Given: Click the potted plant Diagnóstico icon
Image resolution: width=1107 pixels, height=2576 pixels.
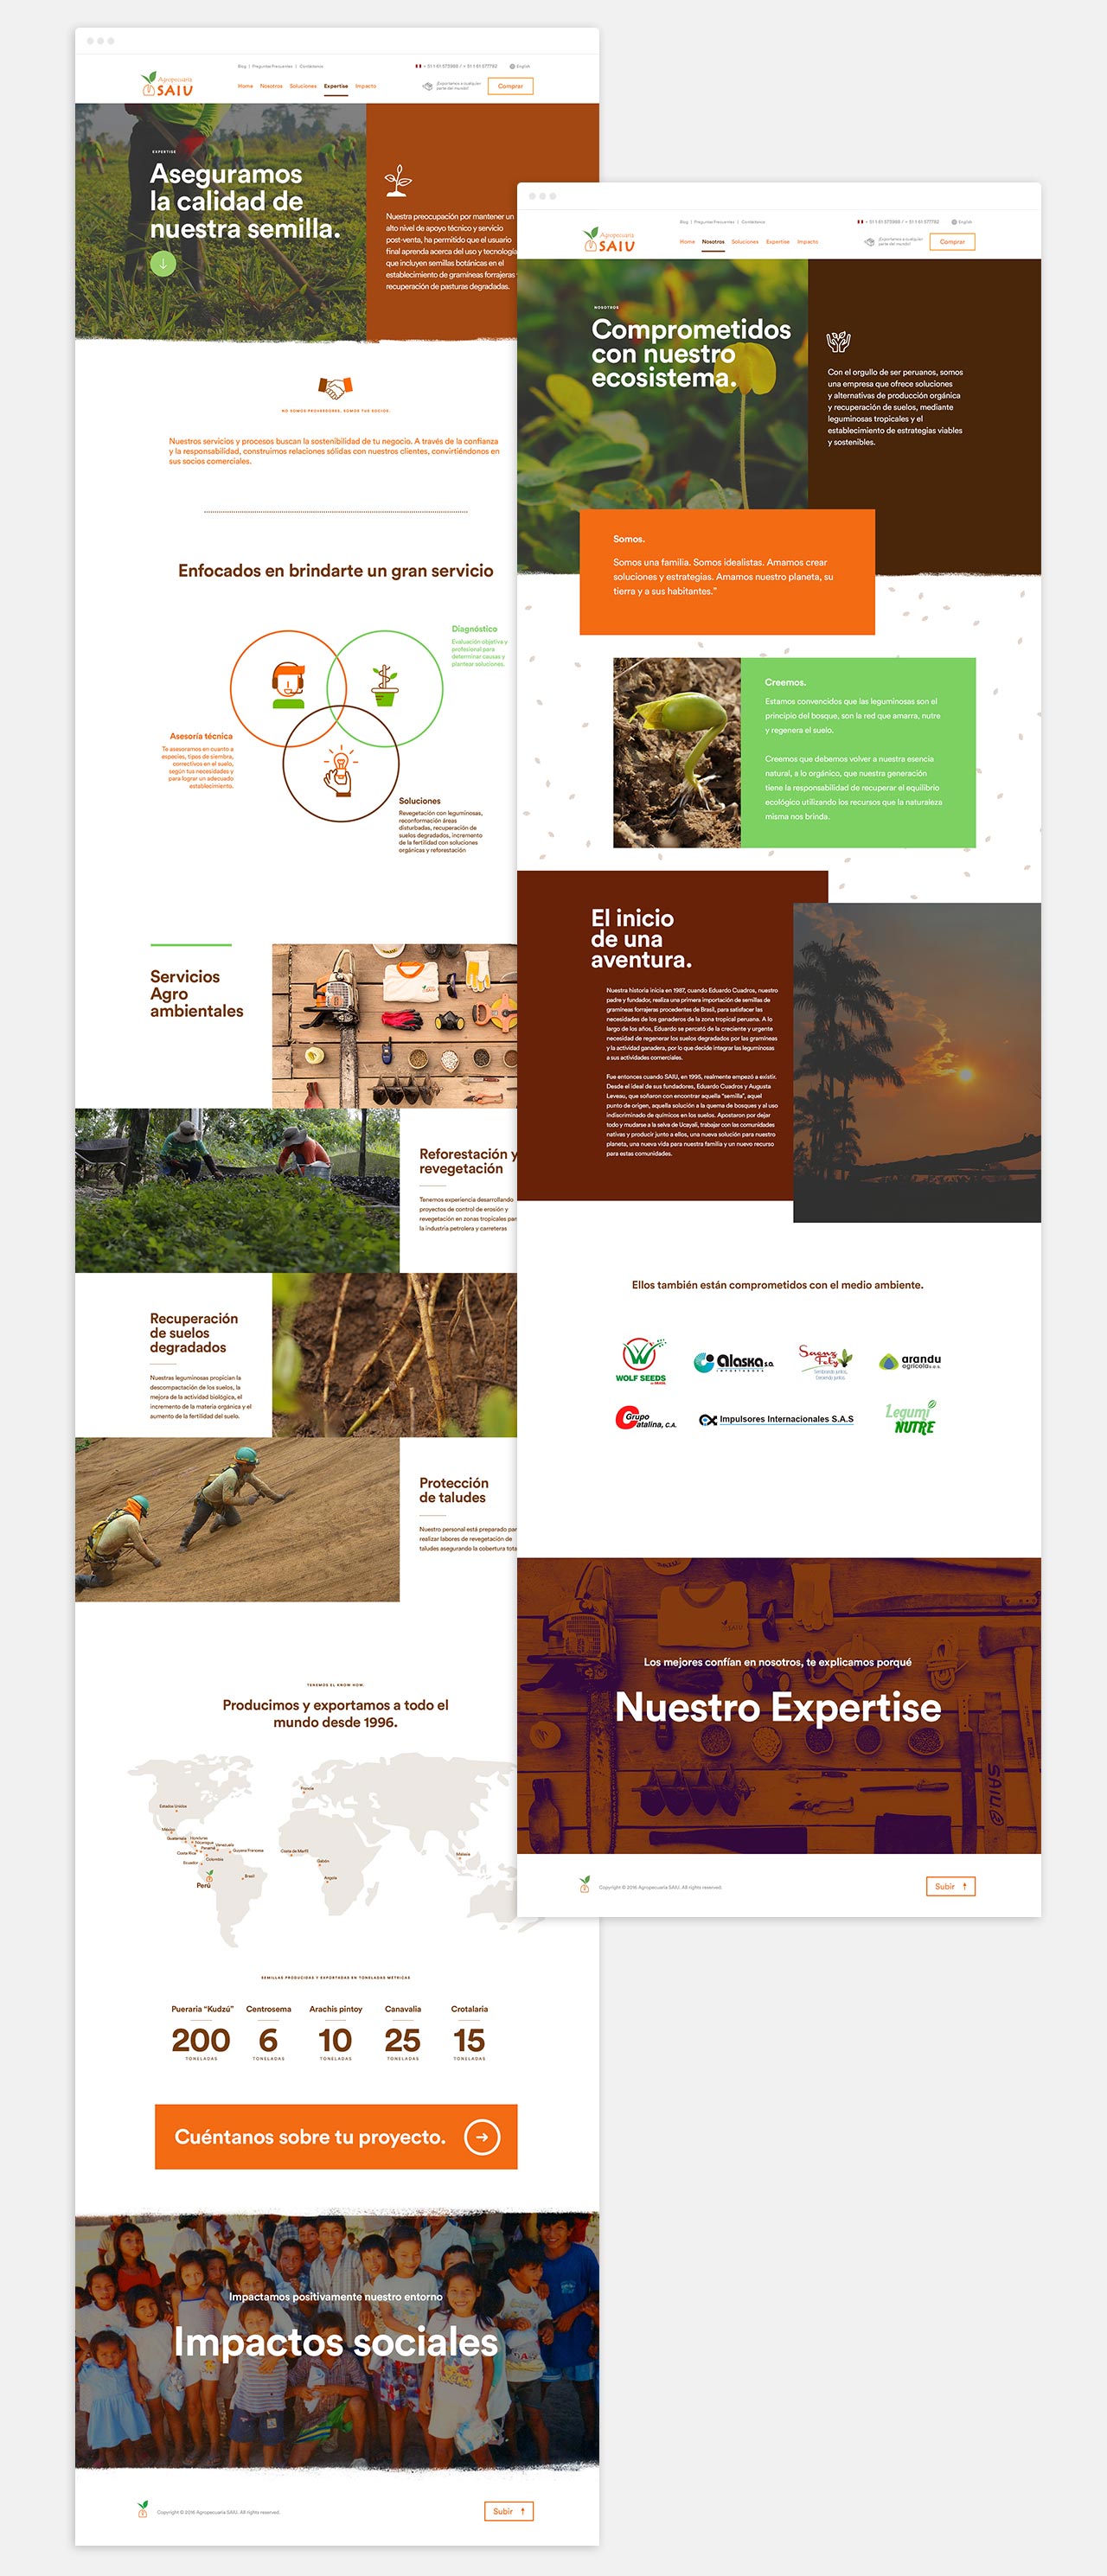Looking at the screenshot, I should [x=384, y=686].
